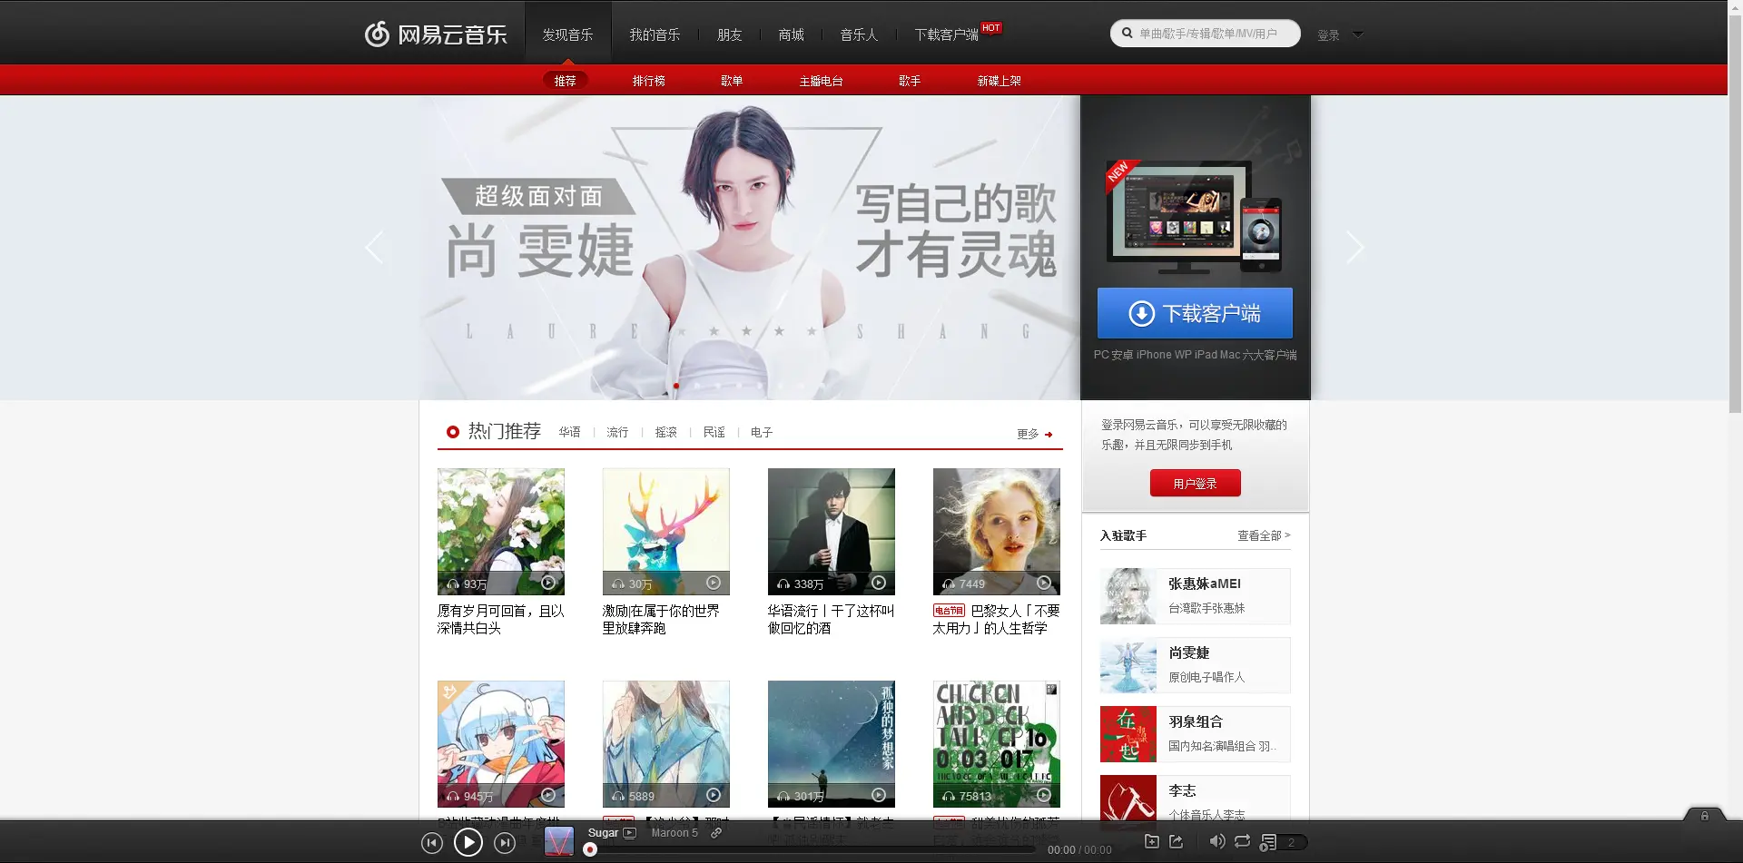Viewport: 1743px width, 863px height.
Task: Open the 羽泉组合 artist entry
Action: 1195,734
